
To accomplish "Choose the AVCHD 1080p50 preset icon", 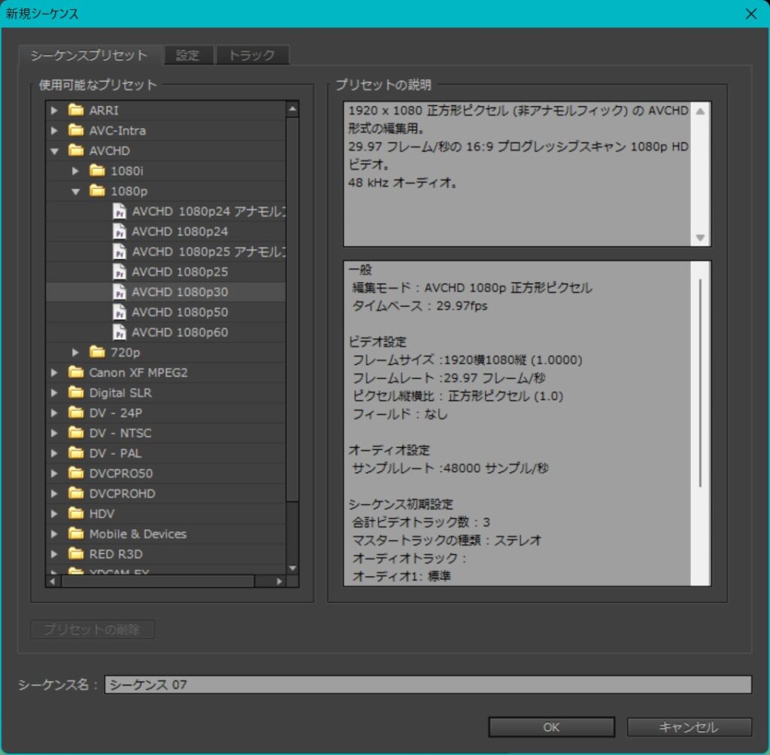I will (x=119, y=312).
